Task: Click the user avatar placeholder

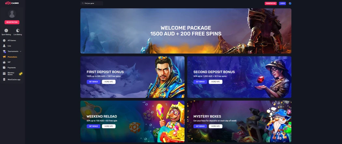Action: [x=12, y=14]
